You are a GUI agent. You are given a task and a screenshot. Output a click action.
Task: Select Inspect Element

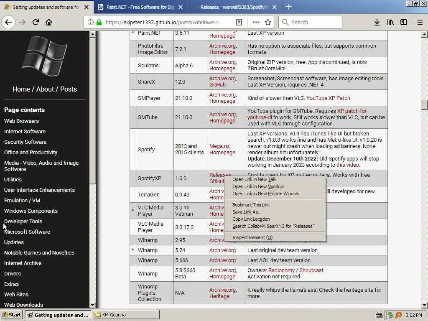pyautogui.click(x=252, y=237)
